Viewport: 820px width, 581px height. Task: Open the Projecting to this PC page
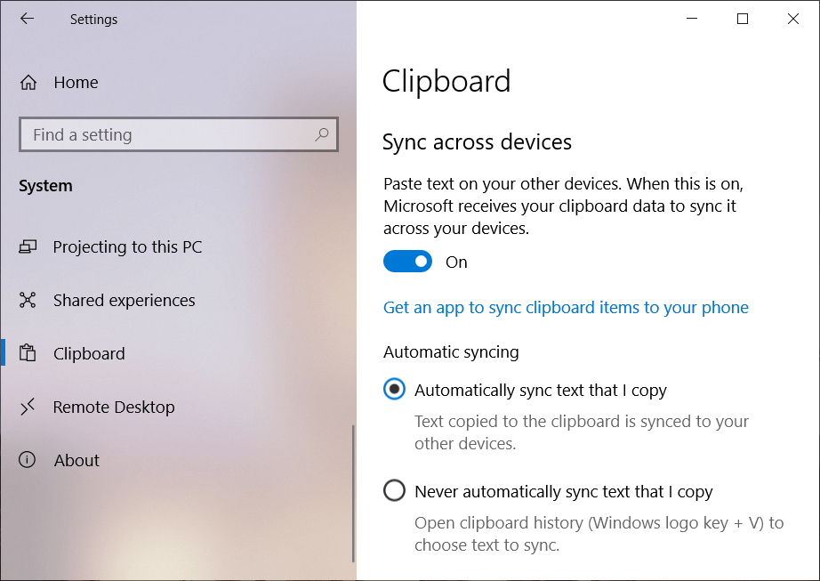(127, 246)
